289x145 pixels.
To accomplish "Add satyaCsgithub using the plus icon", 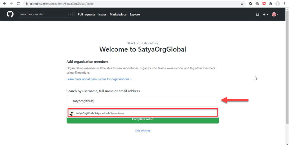I will tap(214, 113).
